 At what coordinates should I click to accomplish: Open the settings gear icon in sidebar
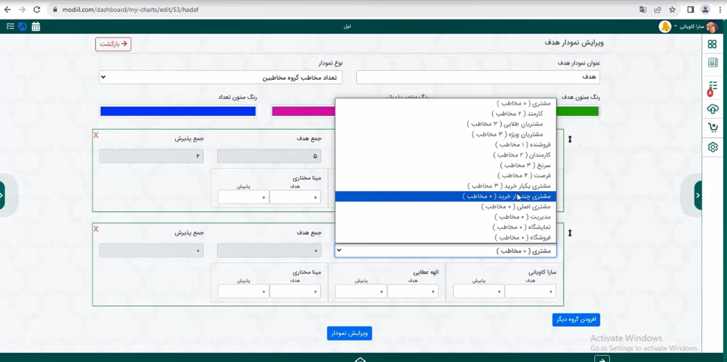[713, 147]
